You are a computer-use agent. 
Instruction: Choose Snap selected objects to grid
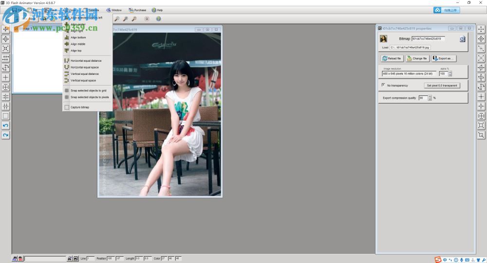coord(87,90)
